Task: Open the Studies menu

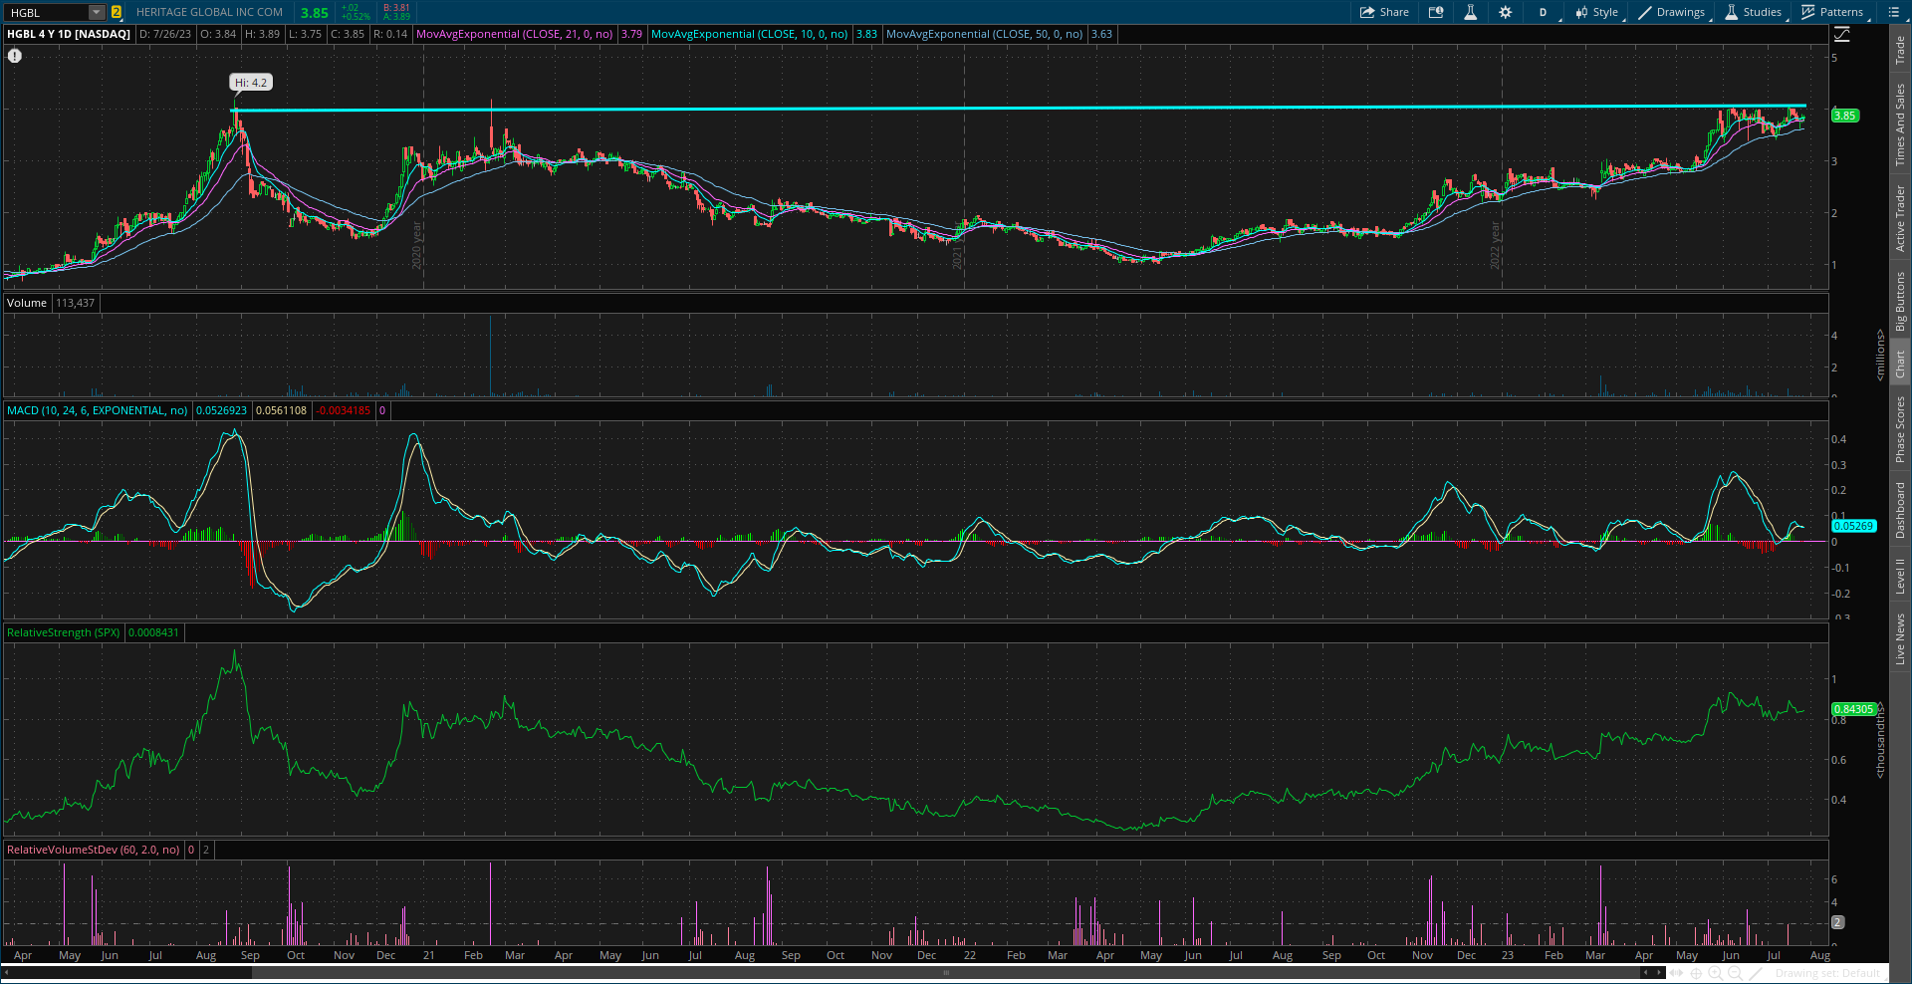Action: [x=1754, y=12]
